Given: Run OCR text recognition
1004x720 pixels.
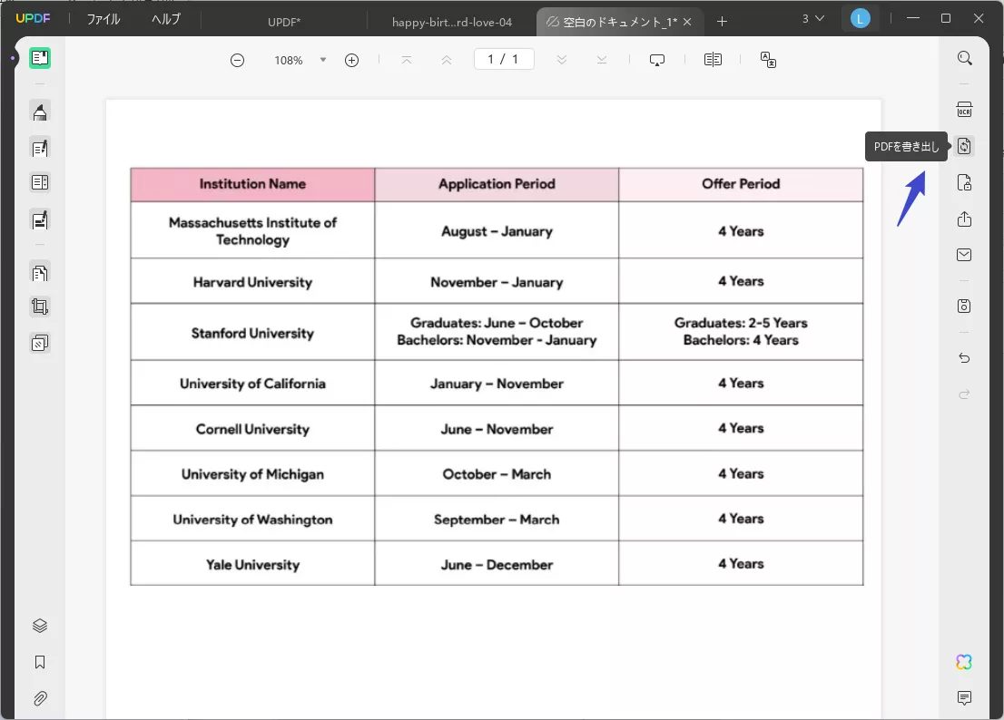Looking at the screenshot, I should pos(964,110).
